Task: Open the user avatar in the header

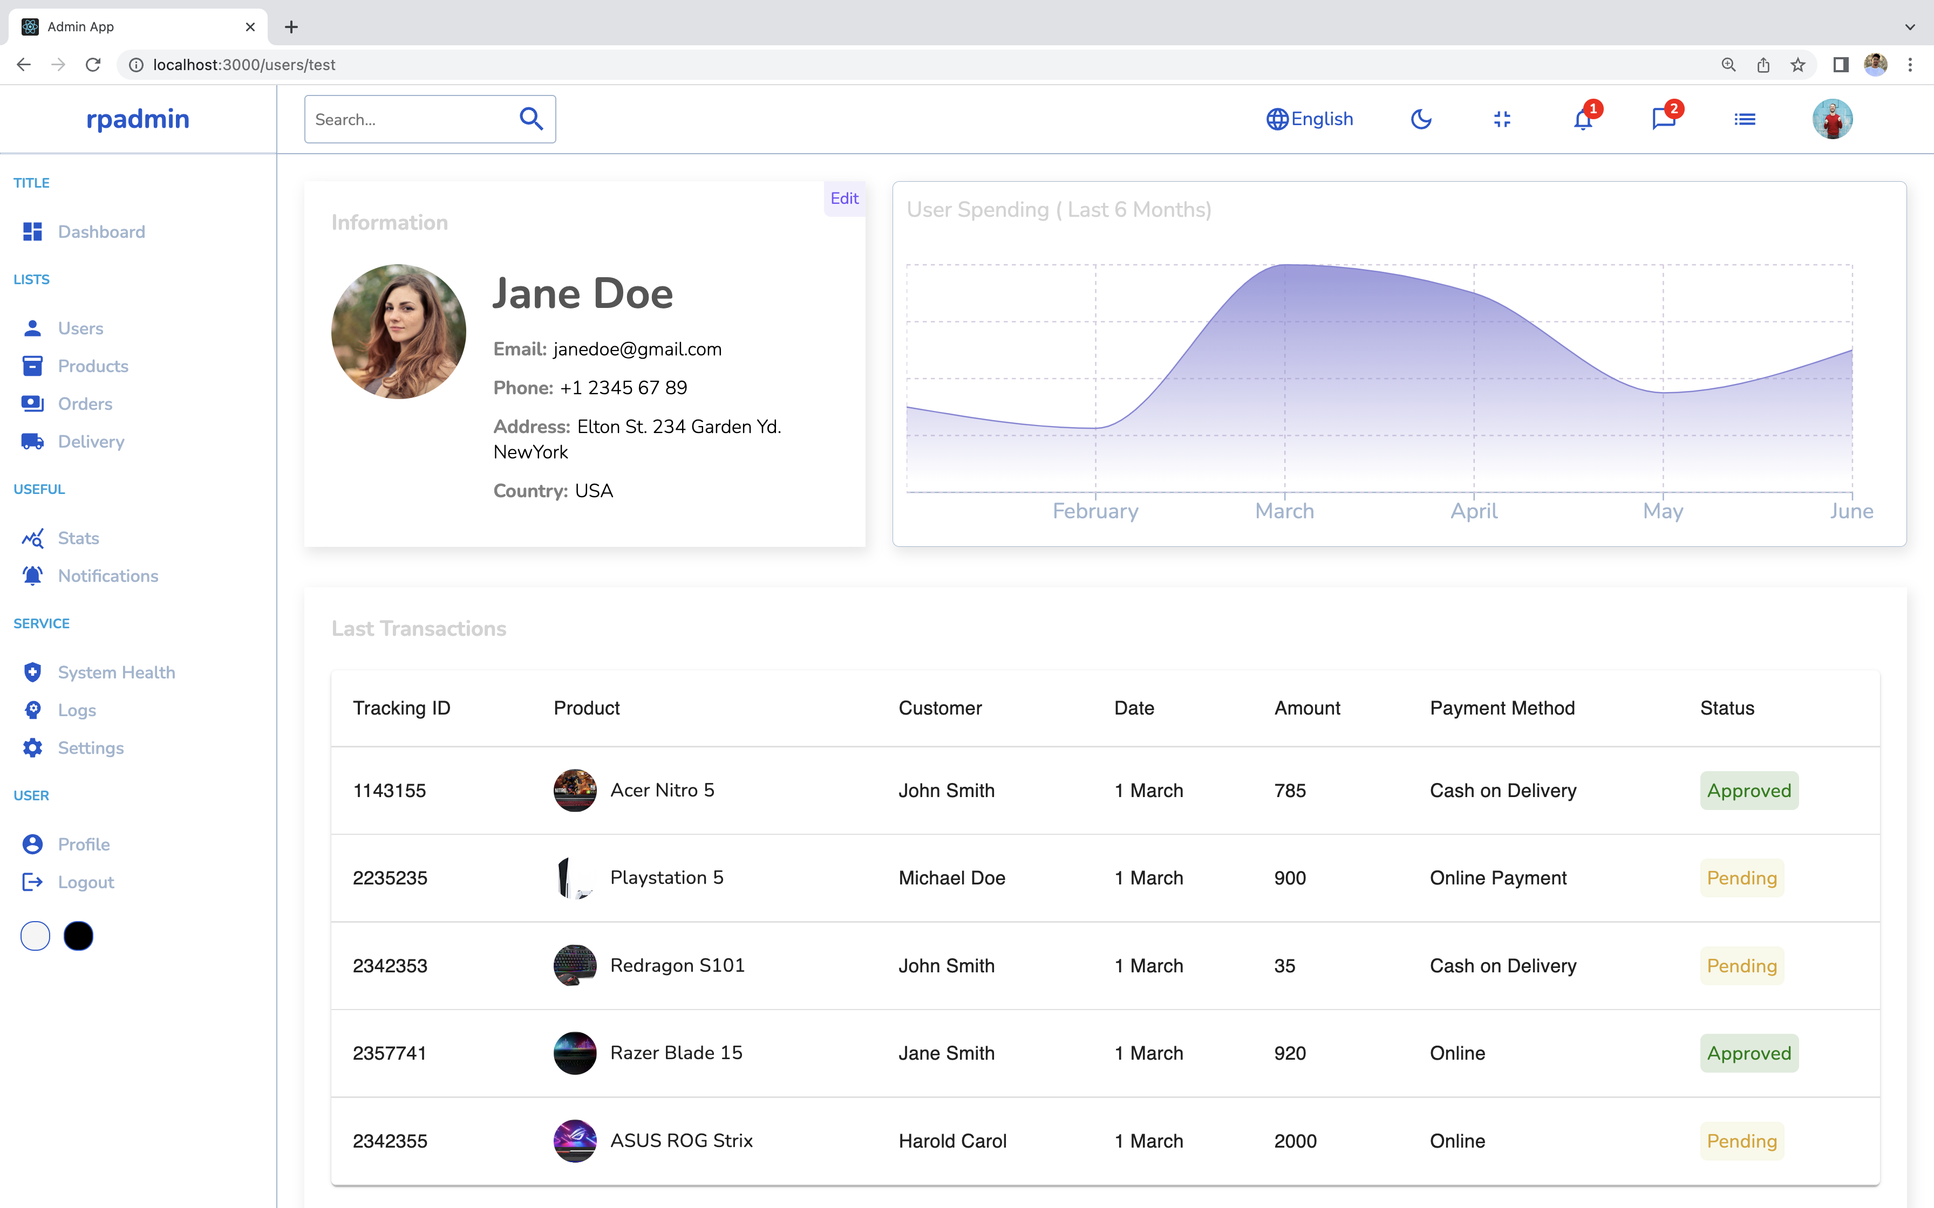Action: tap(1831, 119)
